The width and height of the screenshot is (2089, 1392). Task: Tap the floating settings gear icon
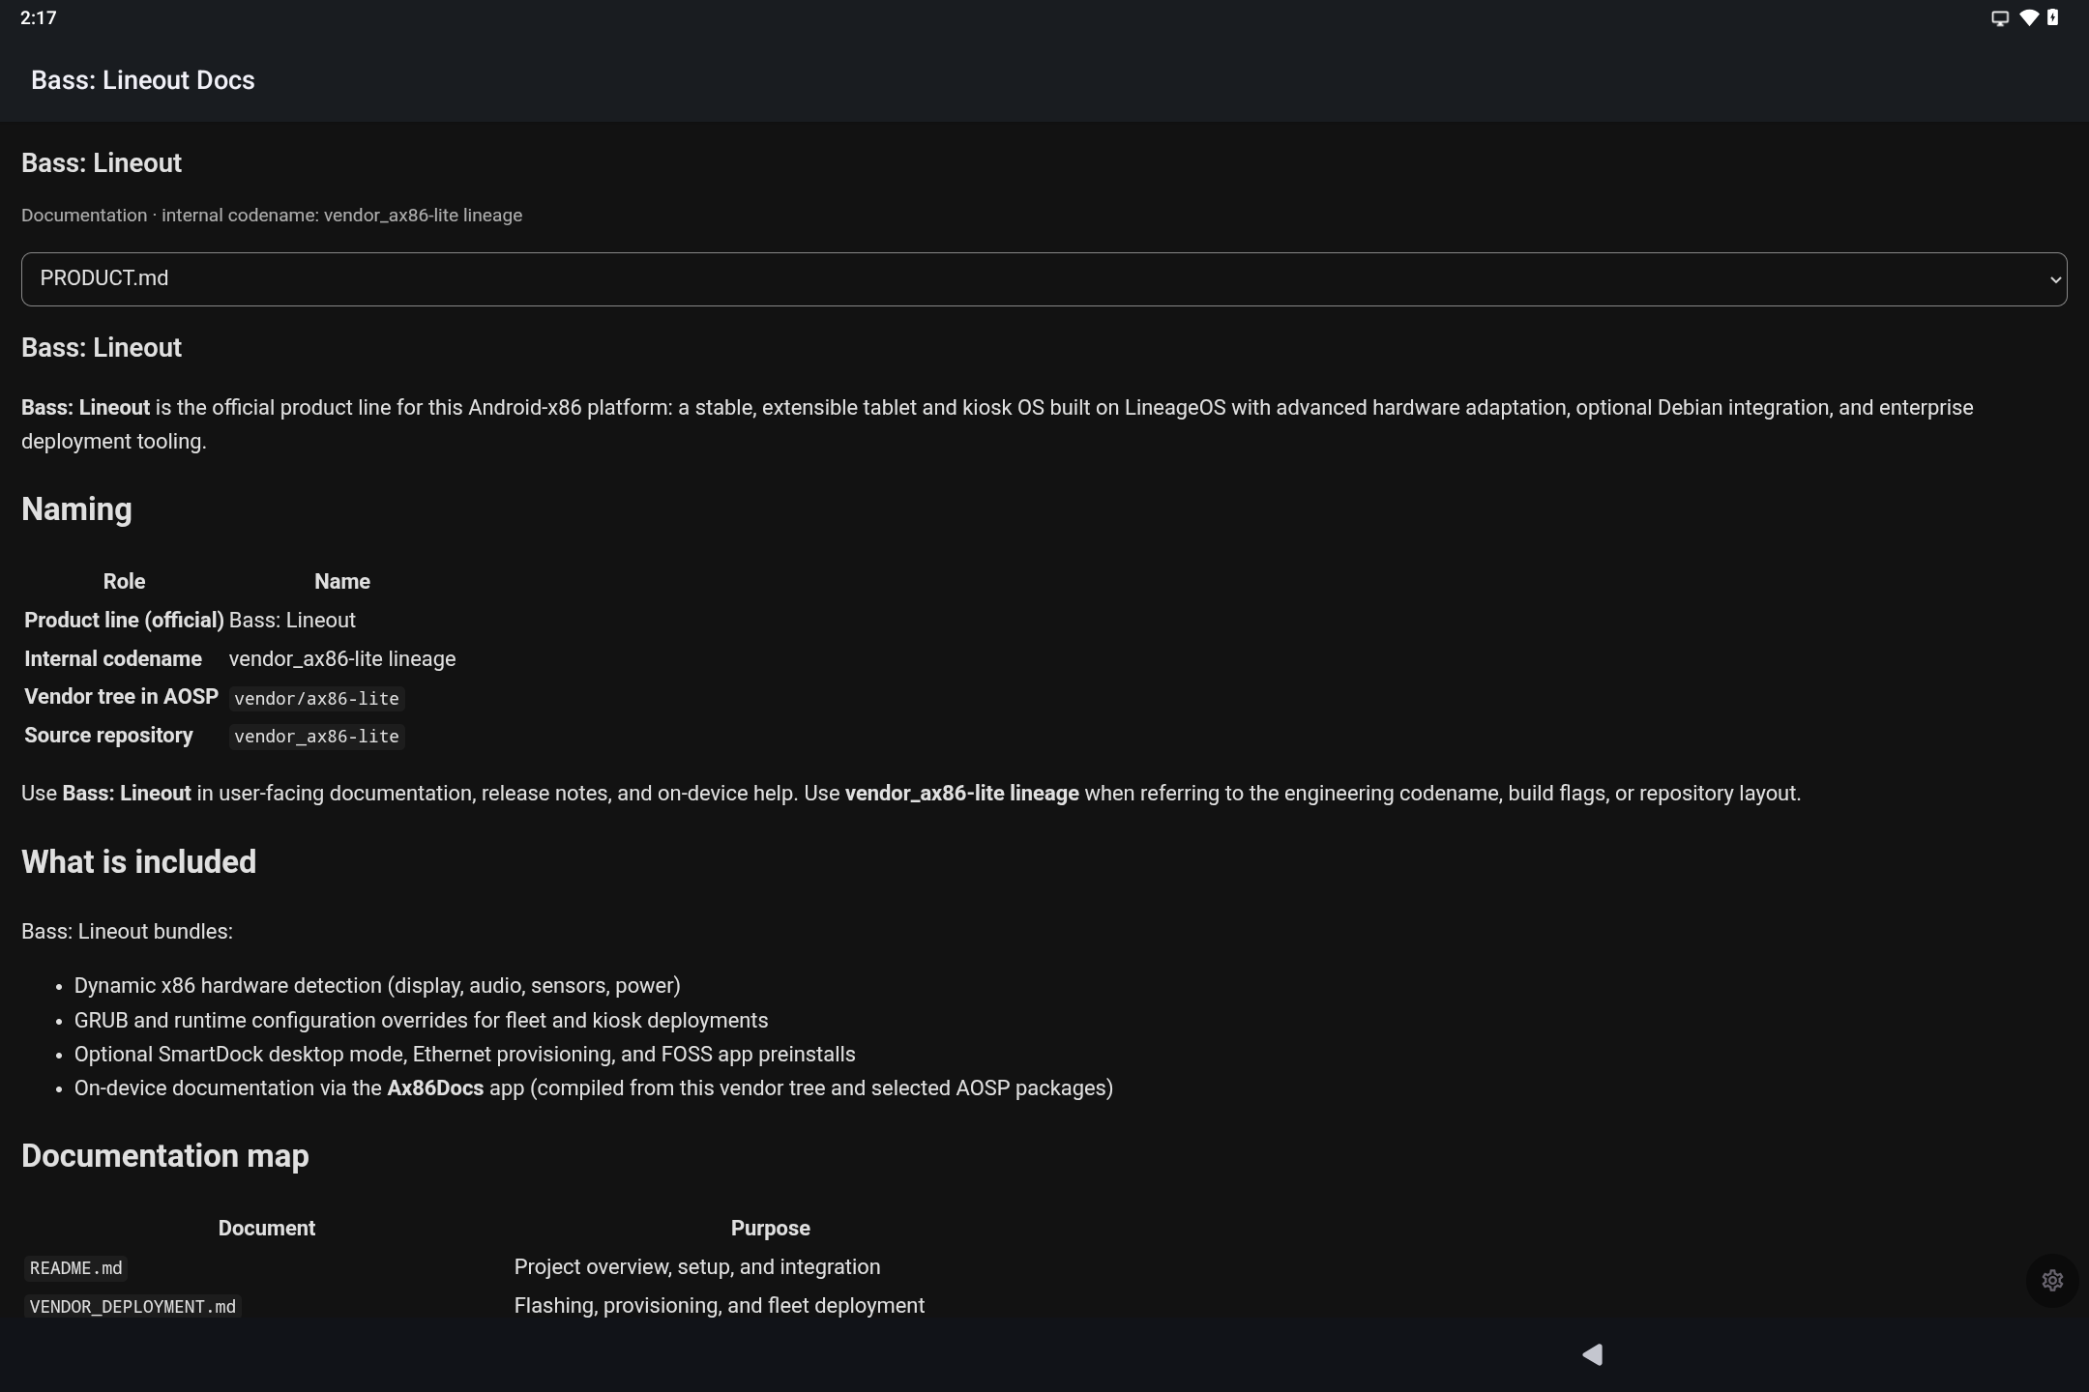click(x=2052, y=1281)
